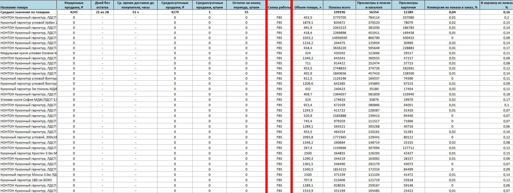This screenshot has width=513, height=193.
Task: Select the "Упущенные продажи, ₽" header cell
Action: pos(74,5)
